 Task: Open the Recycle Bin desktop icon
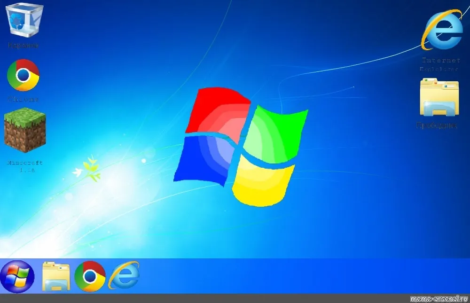[x=24, y=20]
